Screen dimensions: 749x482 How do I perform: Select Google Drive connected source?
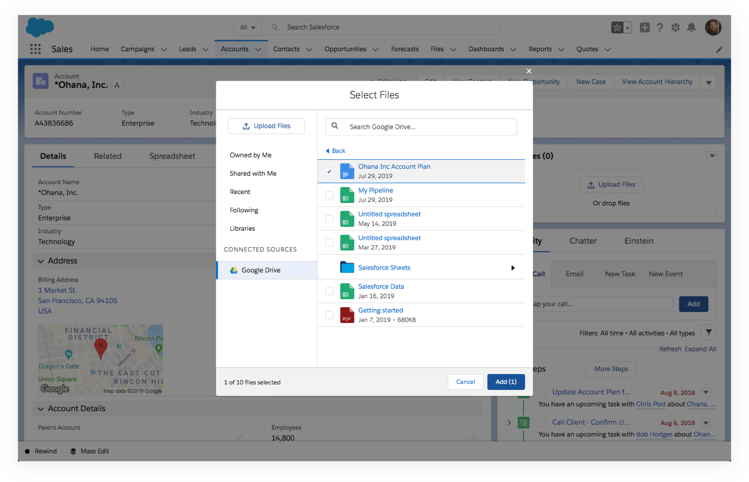coord(261,270)
